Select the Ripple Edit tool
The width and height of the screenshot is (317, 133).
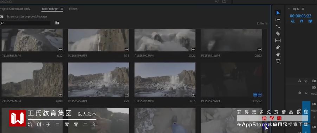point(278,27)
